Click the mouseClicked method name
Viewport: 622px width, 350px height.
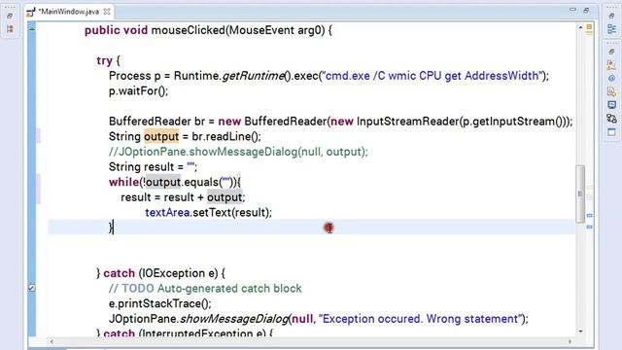188,30
